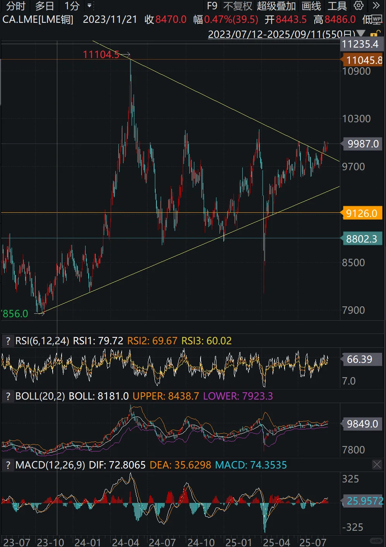The width and height of the screenshot is (386, 547).
Task: Click the DIF: 72.8065 readout
Action: point(117,465)
